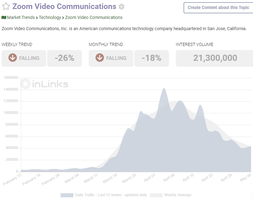Open the Technology breadcrumb link
Image resolution: width=253 pixels, height=199 pixels.
point(50,17)
